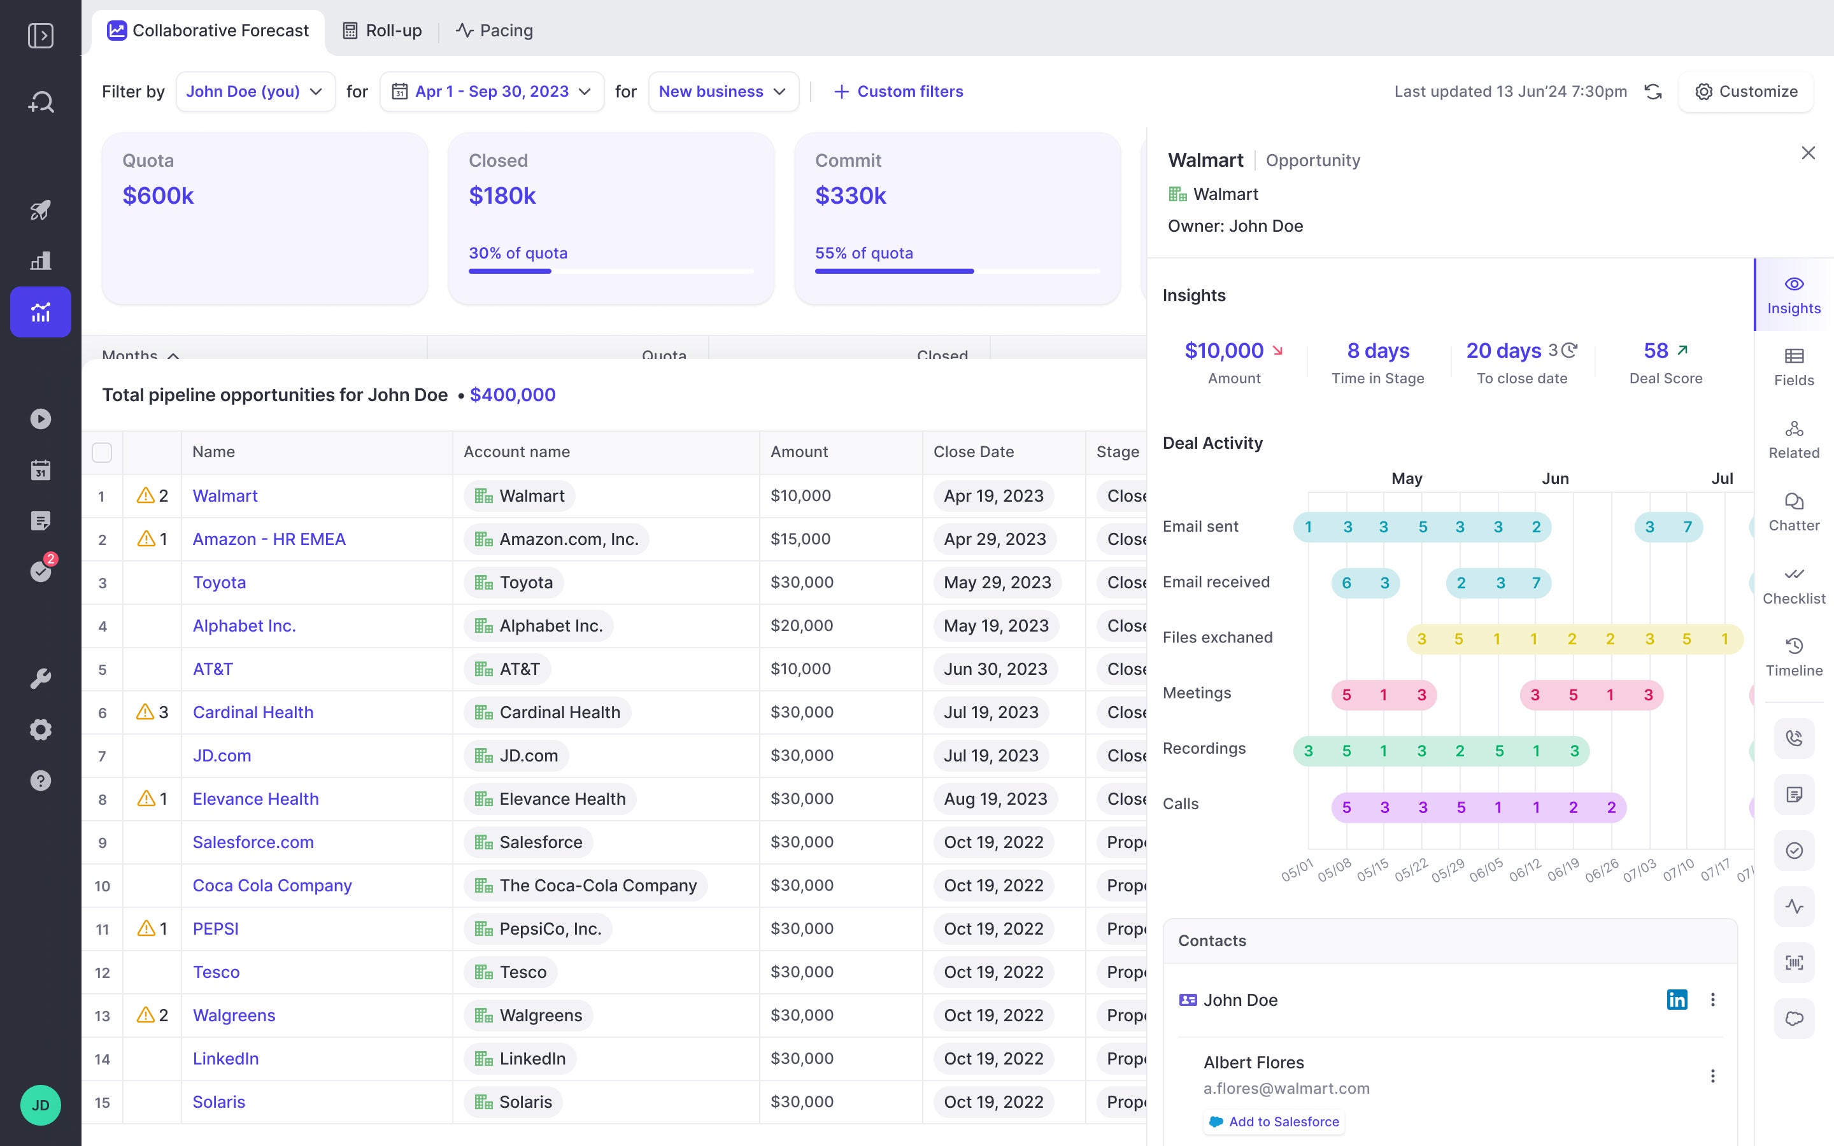Open the Walmart opportunity link
Screen dimensions: 1834x1146
[x=225, y=496]
